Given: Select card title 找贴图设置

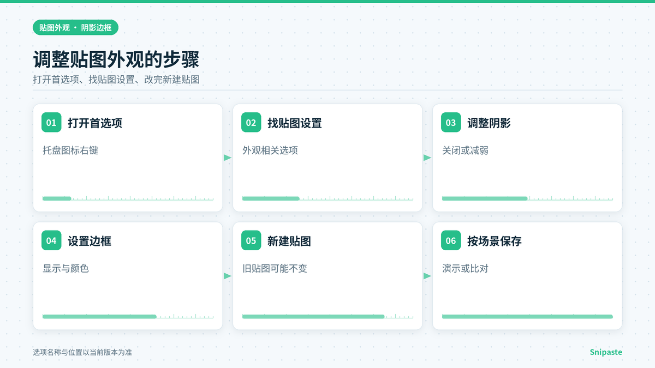Looking at the screenshot, I should (295, 123).
